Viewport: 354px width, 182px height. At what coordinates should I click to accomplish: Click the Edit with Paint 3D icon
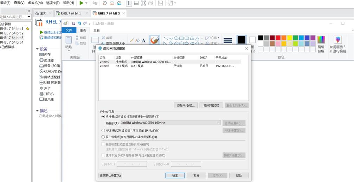point(338,40)
